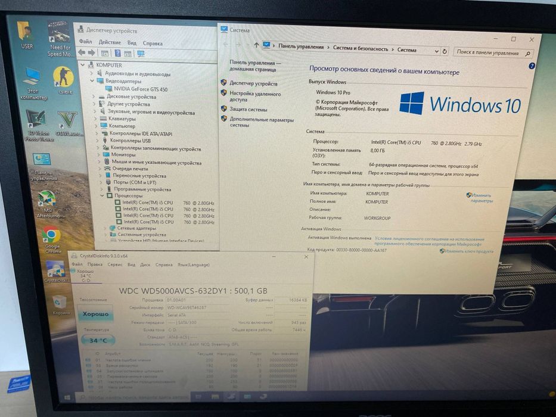
Task: Select the C: D: disk tab in CrystalDiskInfo
Action: tap(85, 275)
